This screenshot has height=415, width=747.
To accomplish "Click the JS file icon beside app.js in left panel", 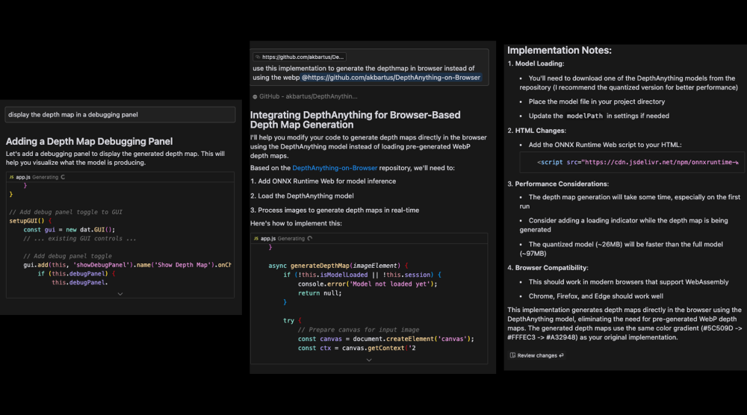I will 11,177.
